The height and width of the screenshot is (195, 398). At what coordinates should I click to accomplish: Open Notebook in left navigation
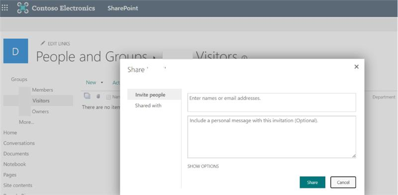point(15,164)
